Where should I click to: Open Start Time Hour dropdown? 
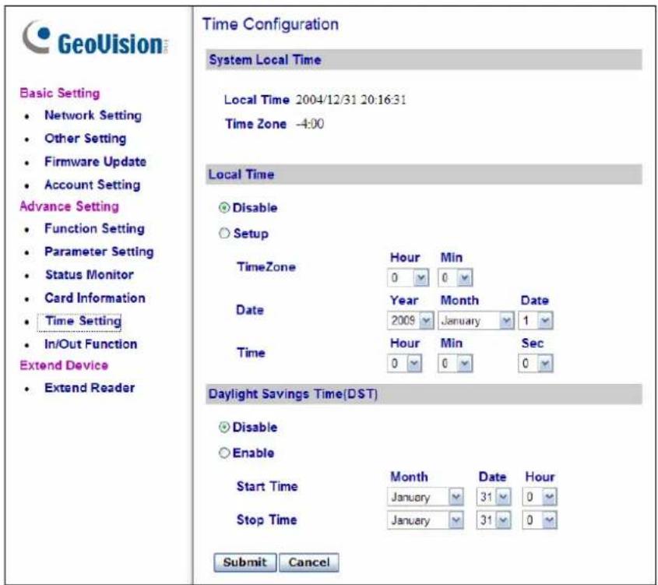coord(540,497)
